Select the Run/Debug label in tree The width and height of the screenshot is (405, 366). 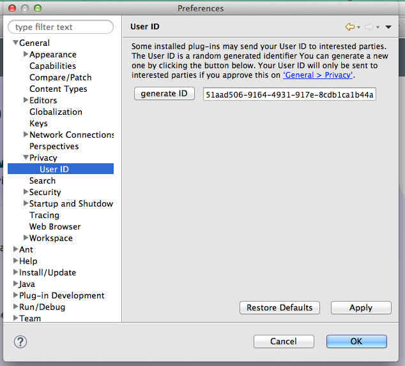pyautogui.click(x=42, y=307)
